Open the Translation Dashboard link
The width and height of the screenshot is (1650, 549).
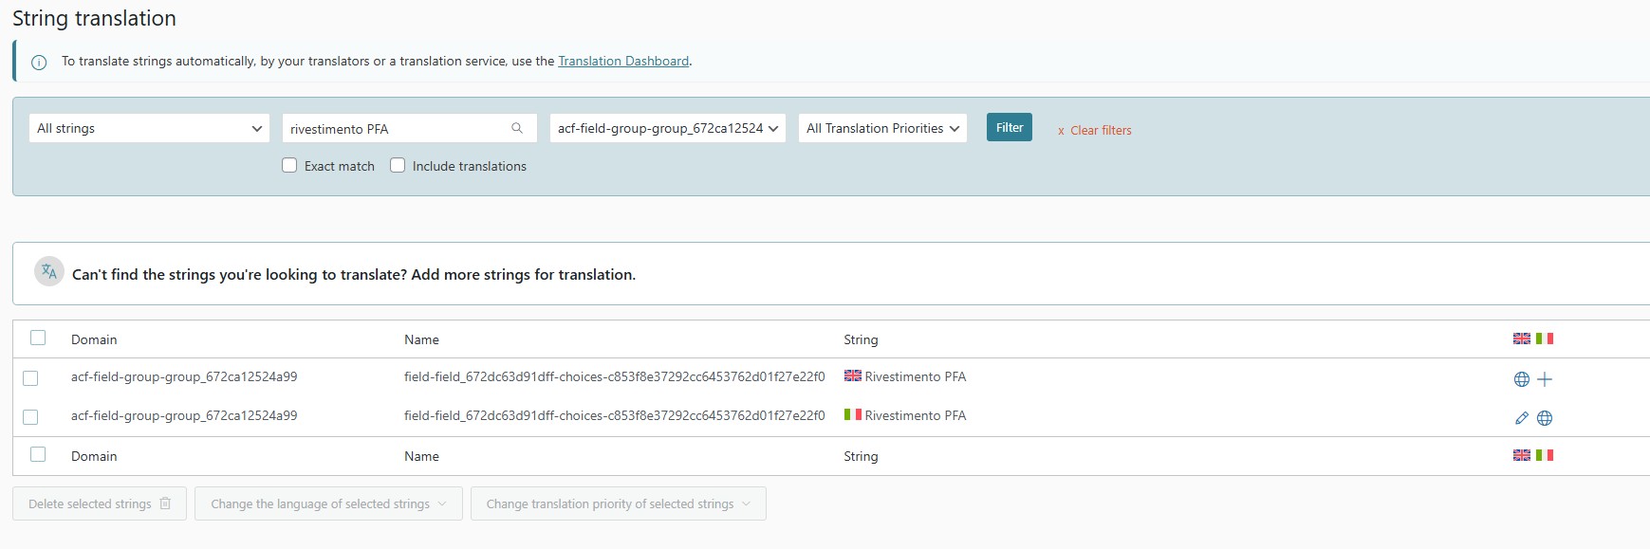pyautogui.click(x=623, y=61)
